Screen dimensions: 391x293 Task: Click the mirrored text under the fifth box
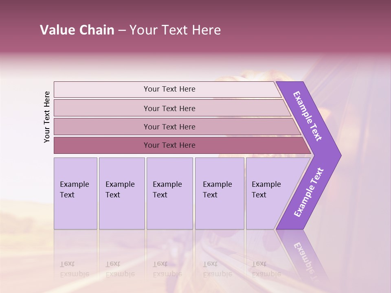click(266, 269)
